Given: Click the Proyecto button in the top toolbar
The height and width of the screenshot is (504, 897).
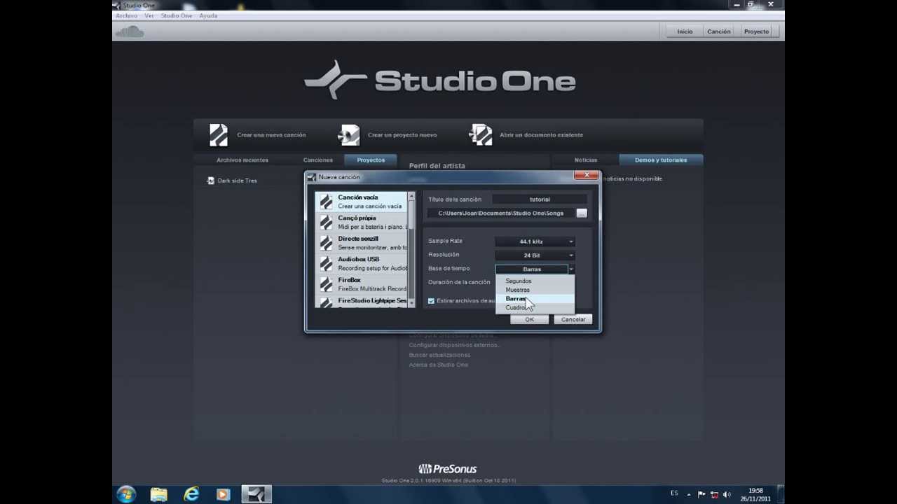Looking at the screenshot, I should [756, 31].
